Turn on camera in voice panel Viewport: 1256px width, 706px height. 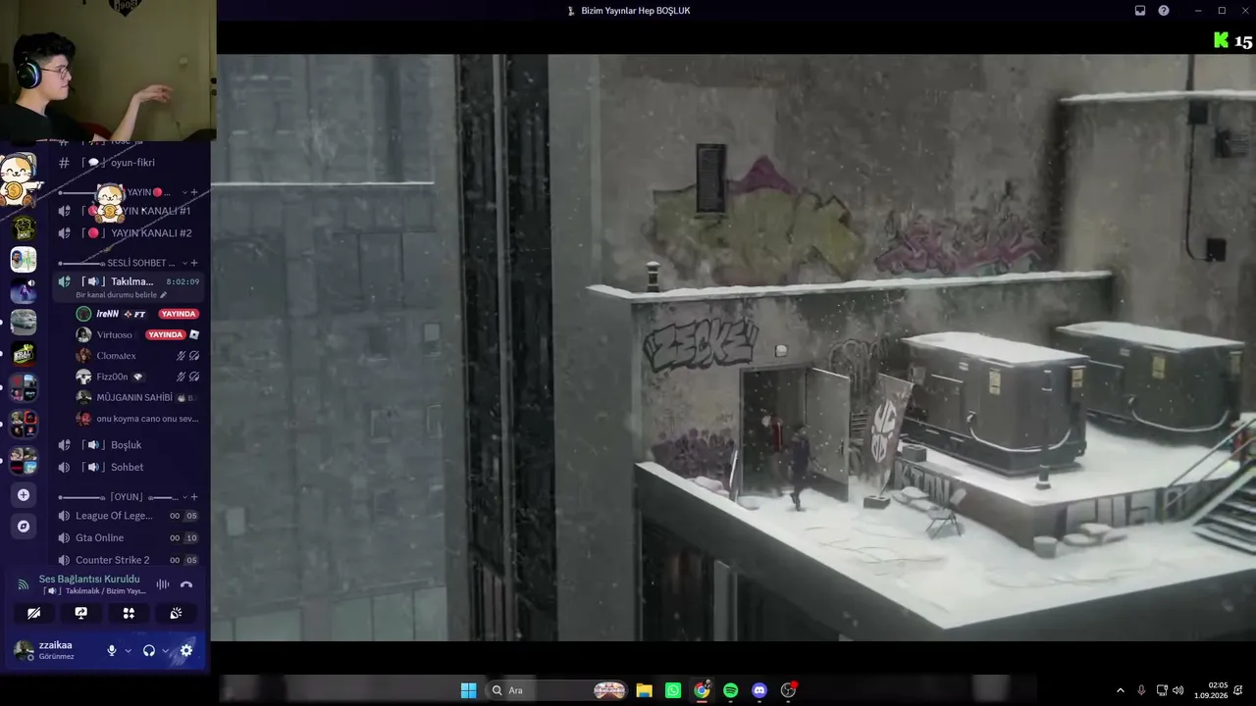click(34, 613)
